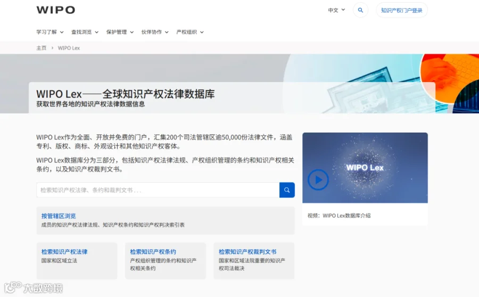The height and width of the screenshot is (297, 479).
Task: Open the 检索知识产权法律 card
Action: pyautogui.click(x=77, y=261)
